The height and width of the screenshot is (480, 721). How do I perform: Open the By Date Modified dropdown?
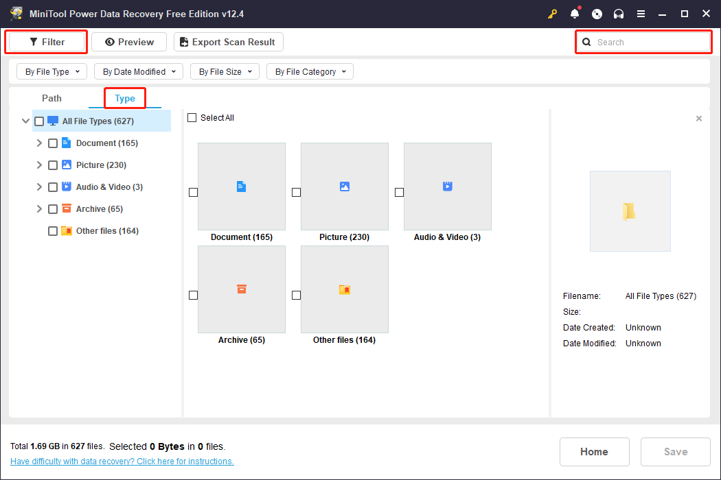pyautogui.click(x=139, y=71)
